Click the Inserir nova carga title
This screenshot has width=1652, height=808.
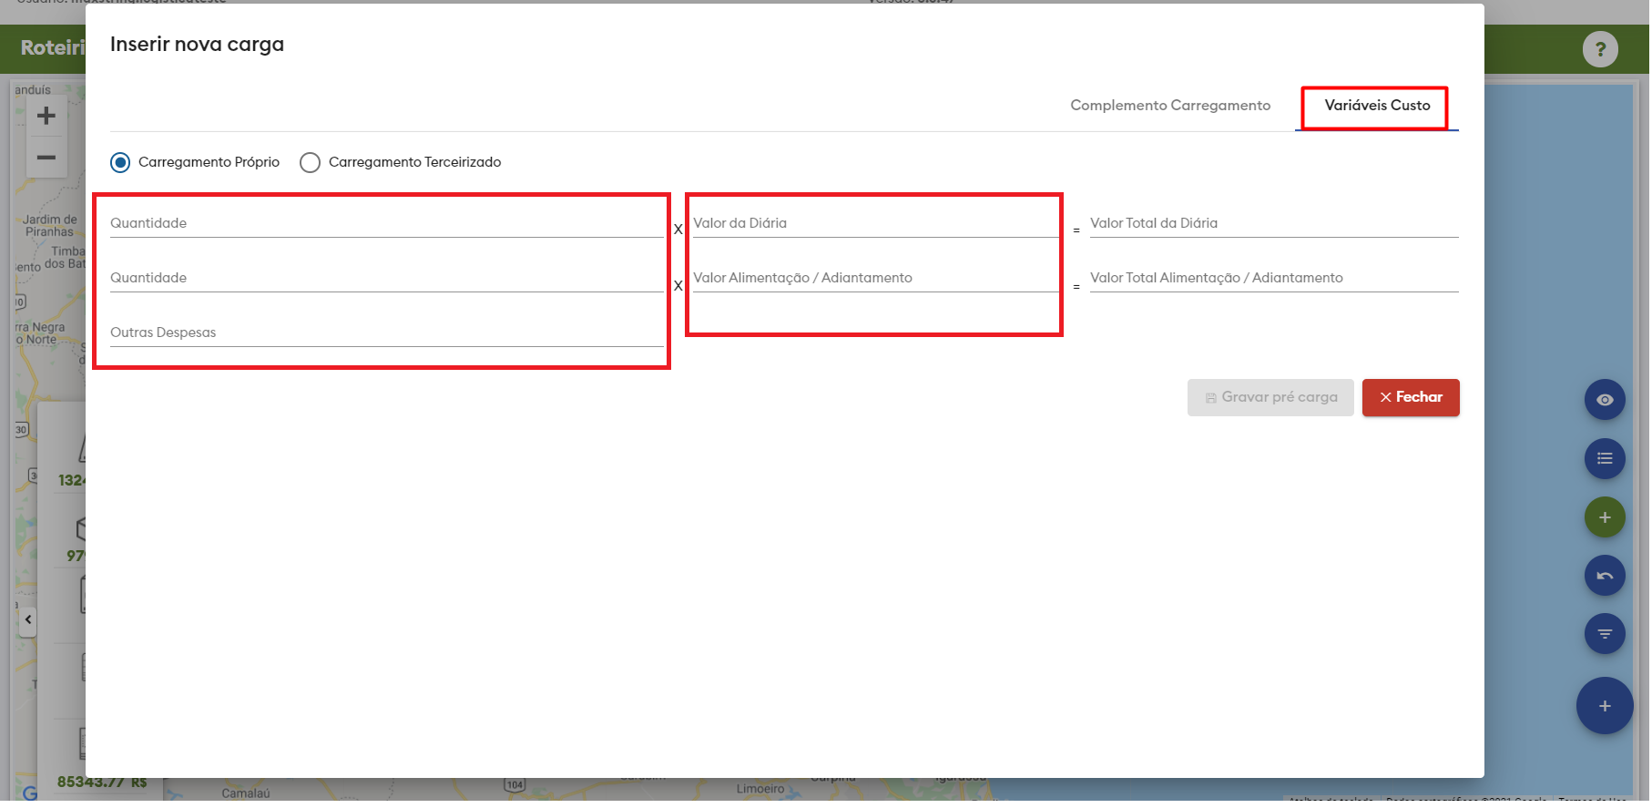(197, 45)
